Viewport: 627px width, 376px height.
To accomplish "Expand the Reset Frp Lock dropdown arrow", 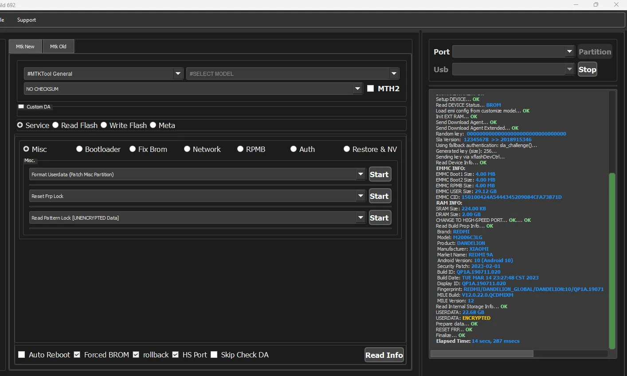I will pyautogui.click(x=361, y=196).
